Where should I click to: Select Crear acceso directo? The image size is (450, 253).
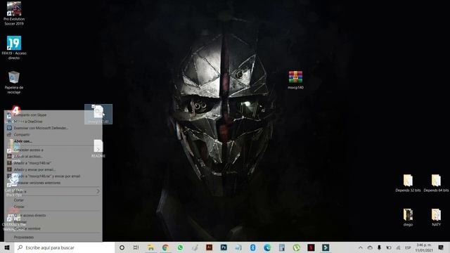click(x=53, y=215)
